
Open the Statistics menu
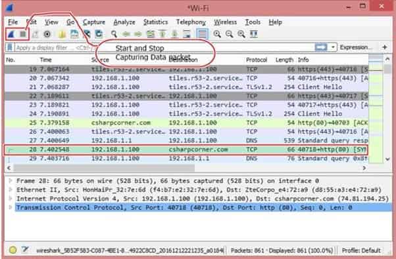coord(155,22)
